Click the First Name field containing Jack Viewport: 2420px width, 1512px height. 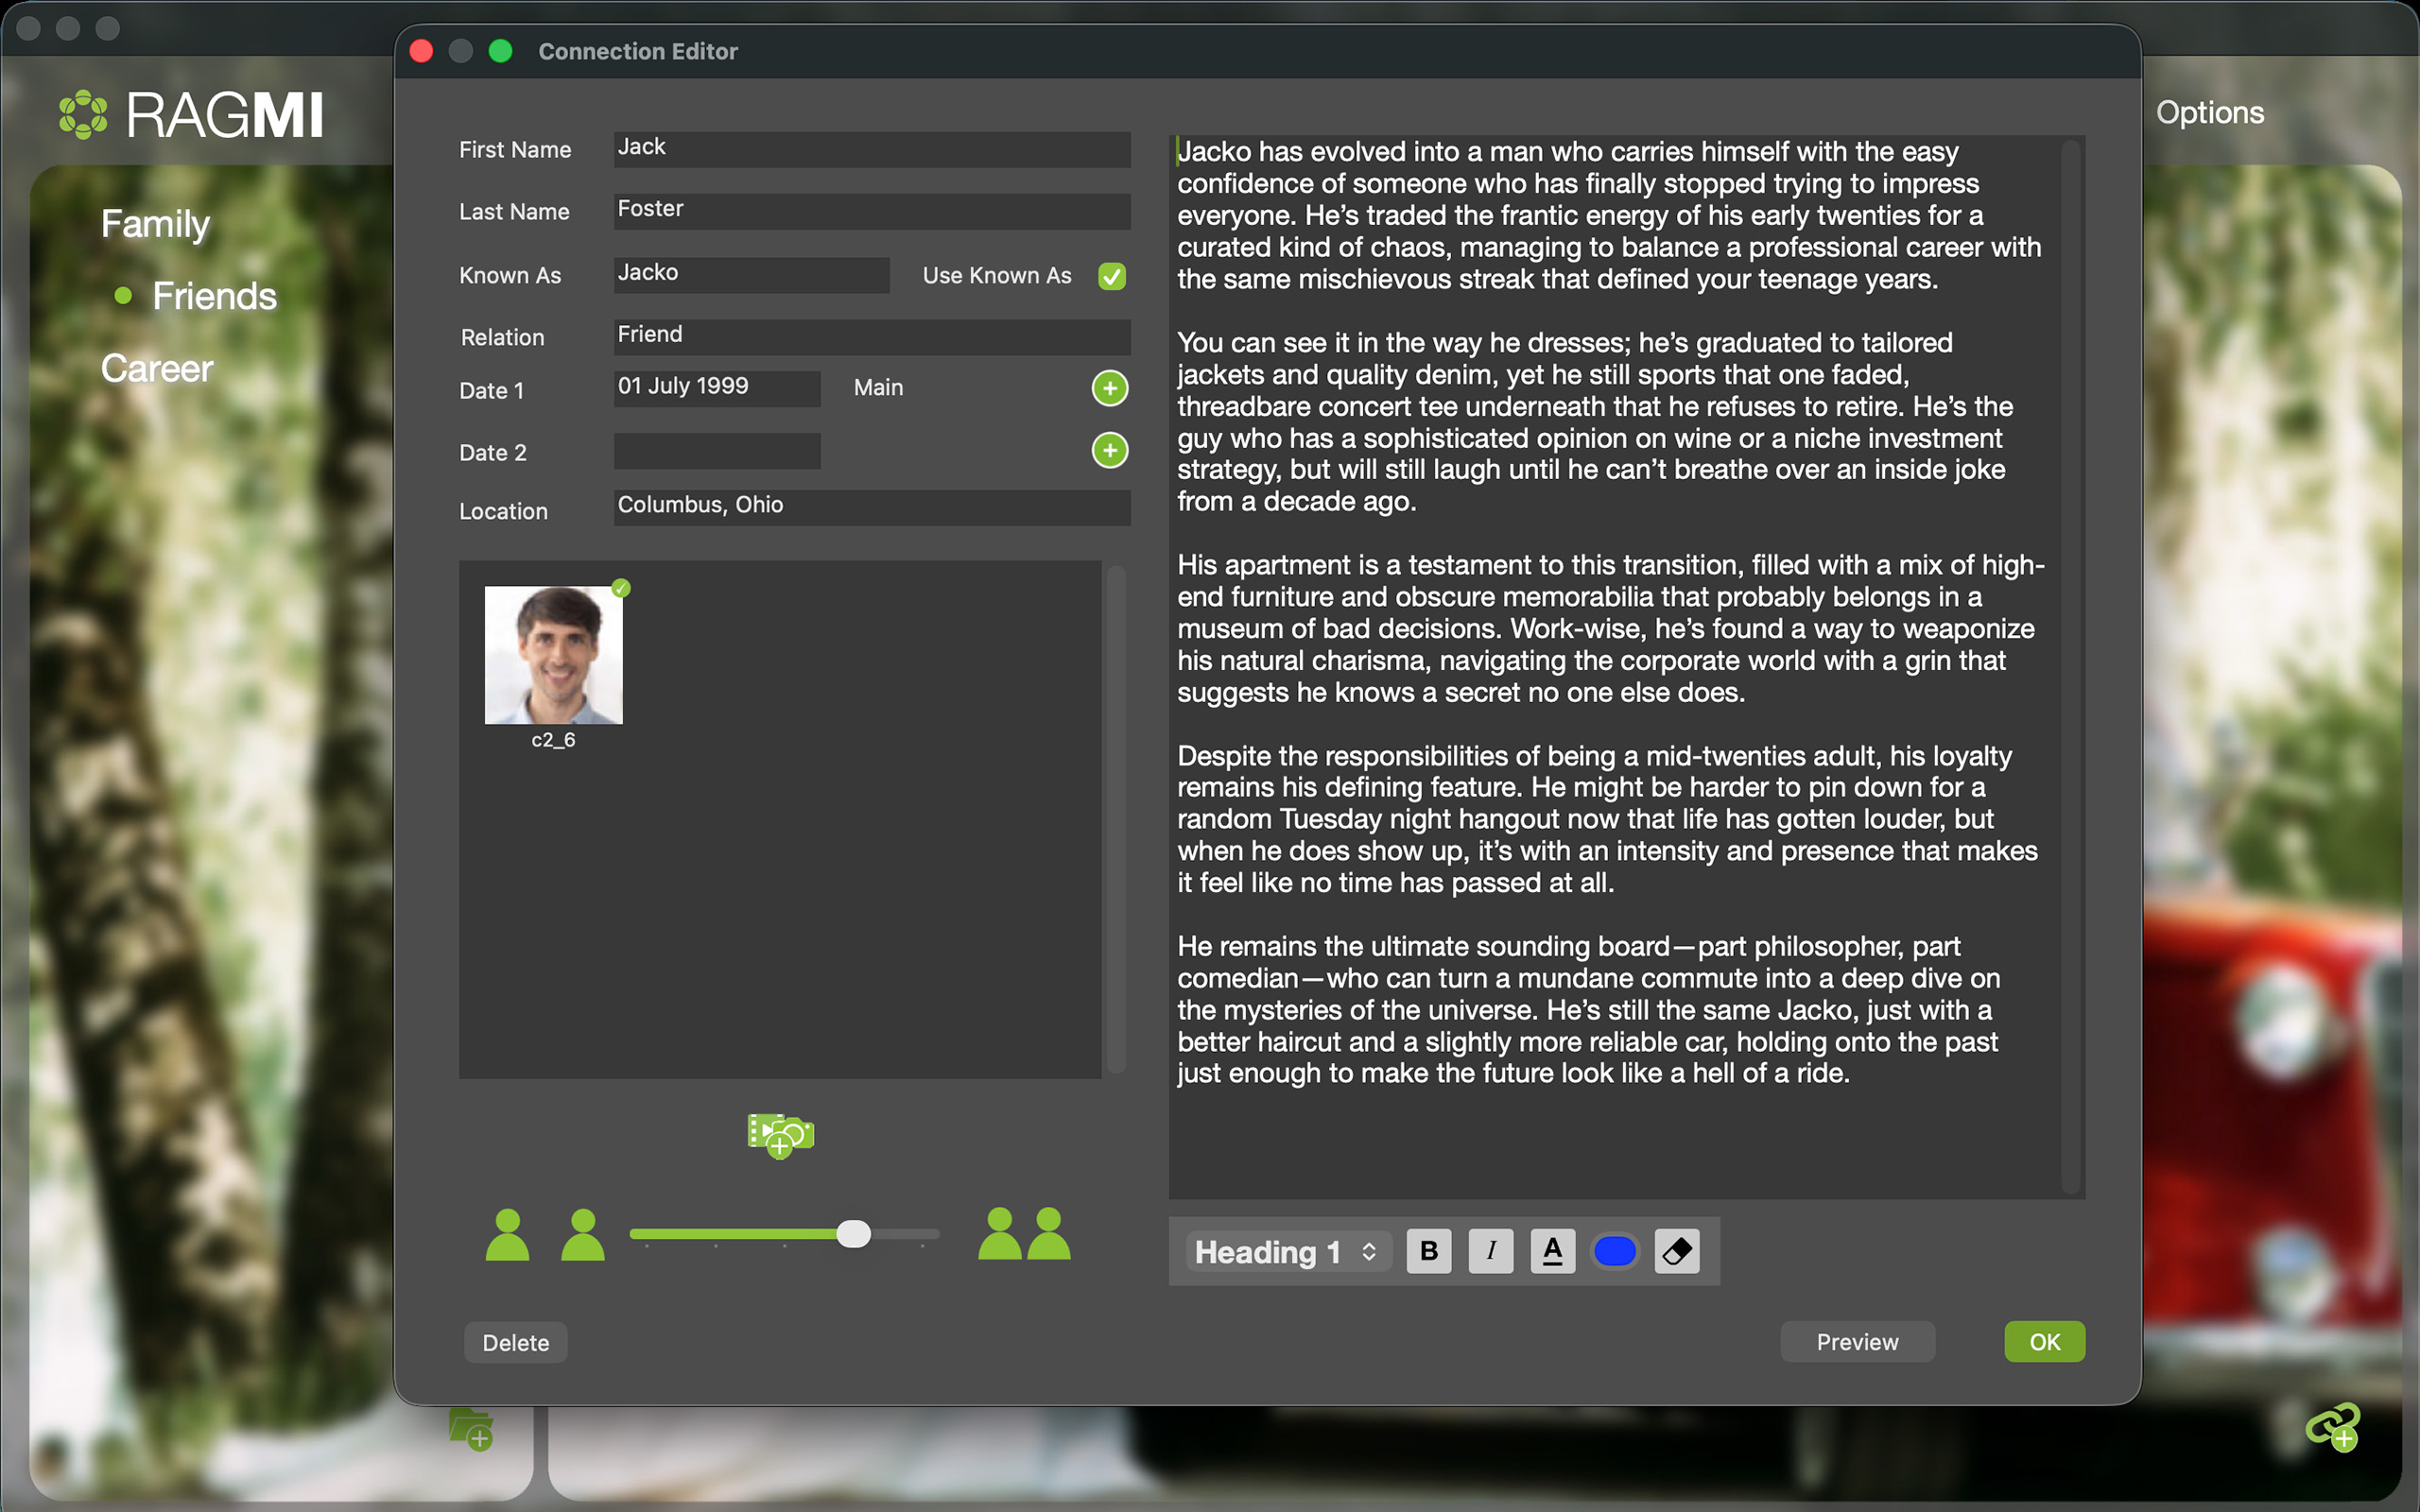[x=872, y=148]
